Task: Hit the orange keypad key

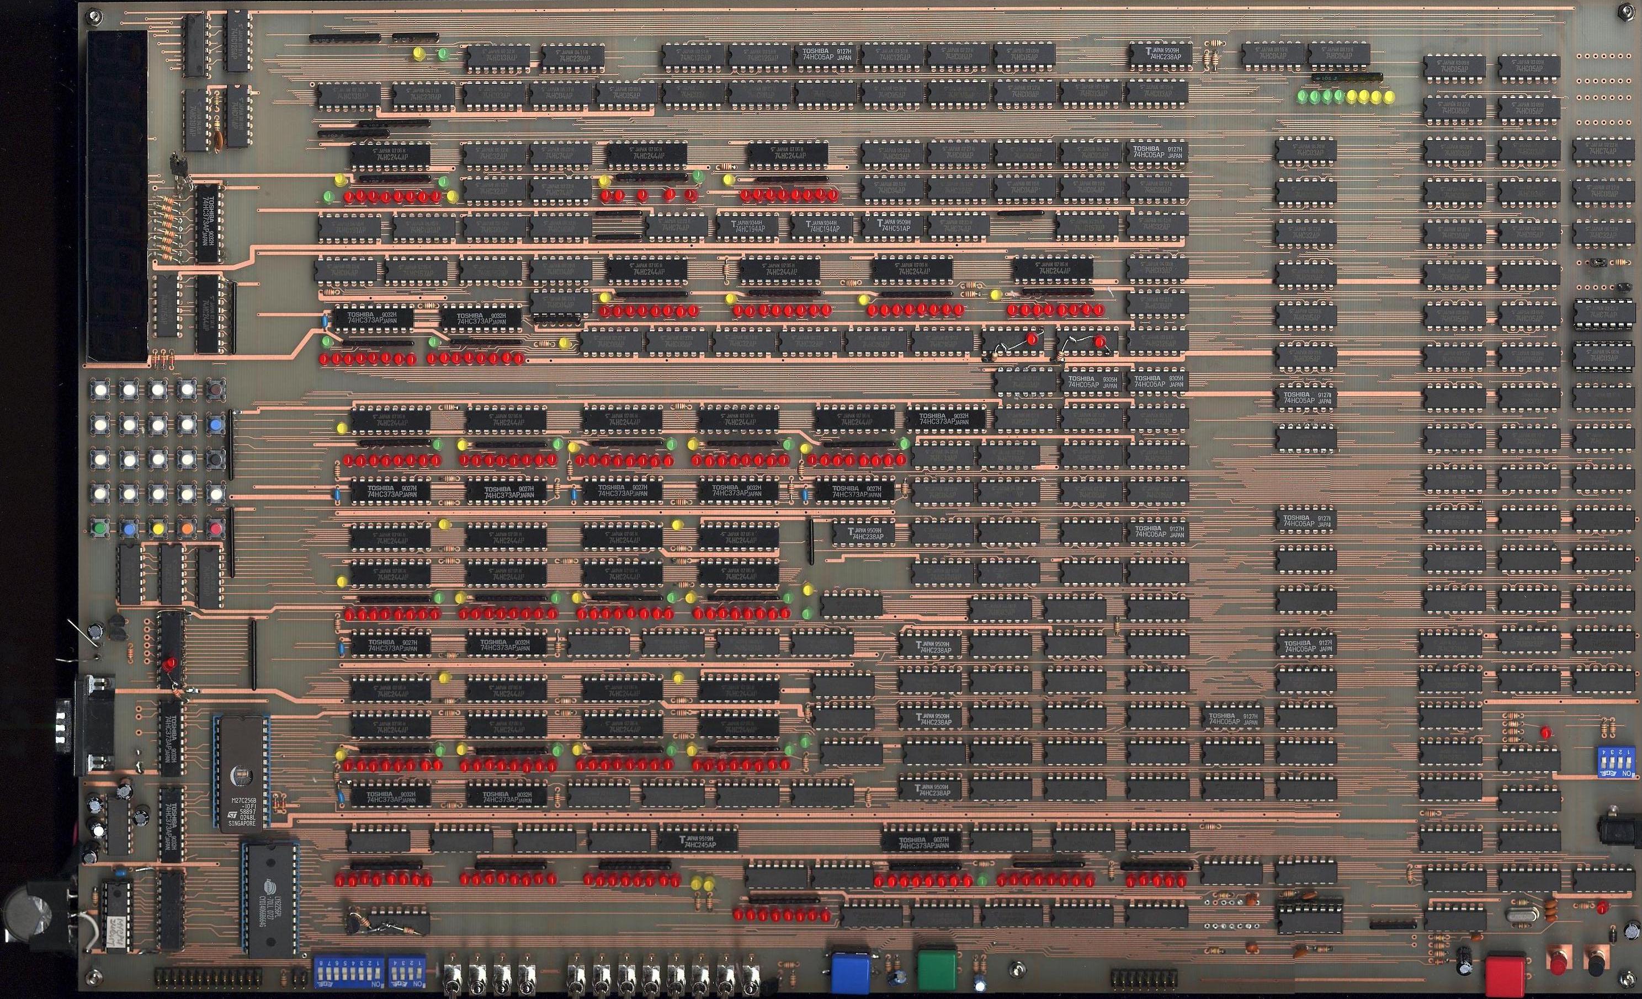Action: pos(187,529)
